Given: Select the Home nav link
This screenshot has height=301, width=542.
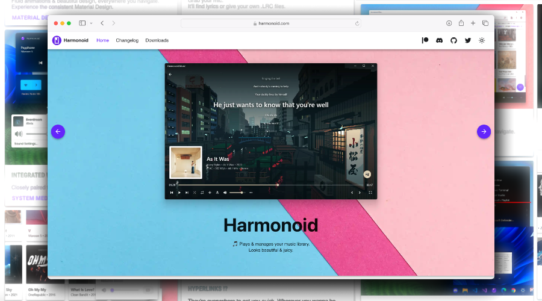Looking at the screenshot, I should click(x=103, y=40).
